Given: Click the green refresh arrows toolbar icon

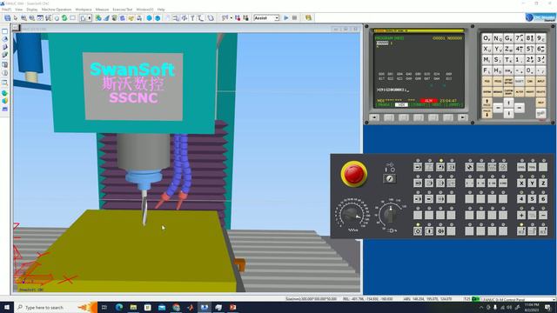Looking at the screenshot, I should click(64, 17).
